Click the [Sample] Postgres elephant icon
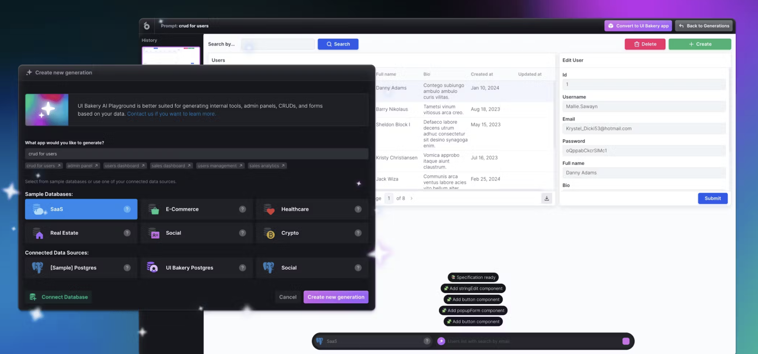The height and width of the screenshot is (354, 758). coord(37,267)
